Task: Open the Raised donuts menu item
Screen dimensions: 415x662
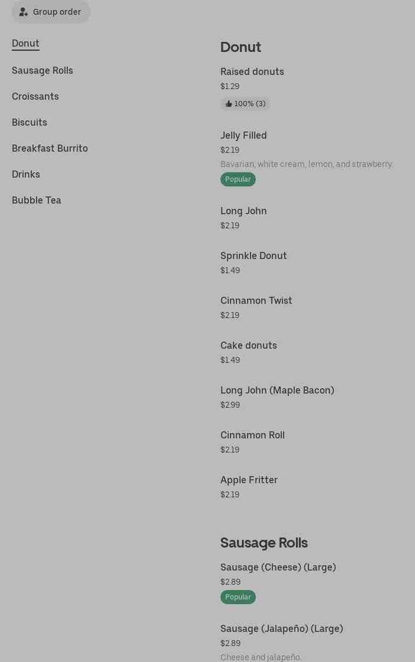Action: click(252, 72)
